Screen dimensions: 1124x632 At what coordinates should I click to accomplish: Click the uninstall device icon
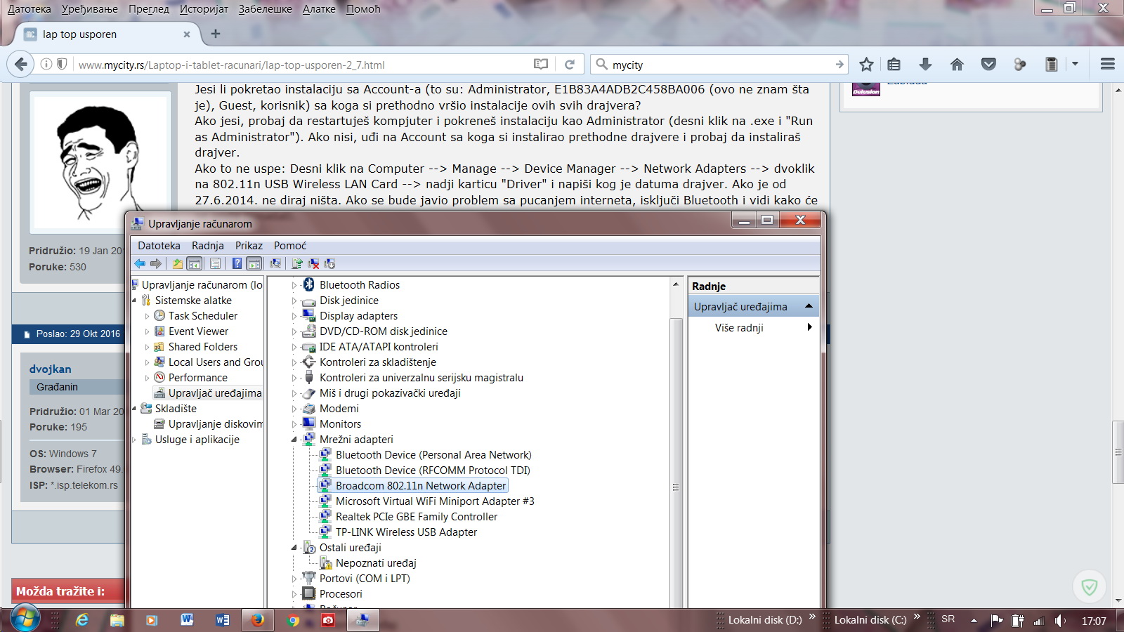pos(313,263)
